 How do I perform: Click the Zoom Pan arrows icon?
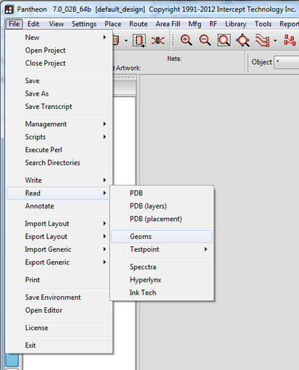[x=243, y=41]
